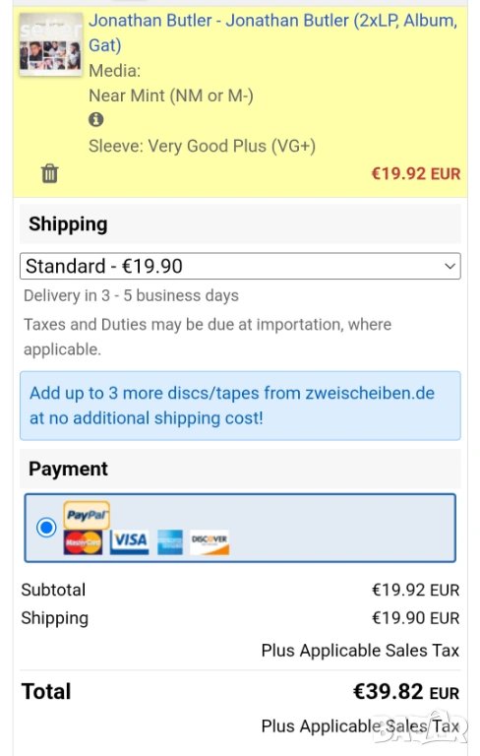
Task: Click the VISA card logo
Action: [129, 542]
